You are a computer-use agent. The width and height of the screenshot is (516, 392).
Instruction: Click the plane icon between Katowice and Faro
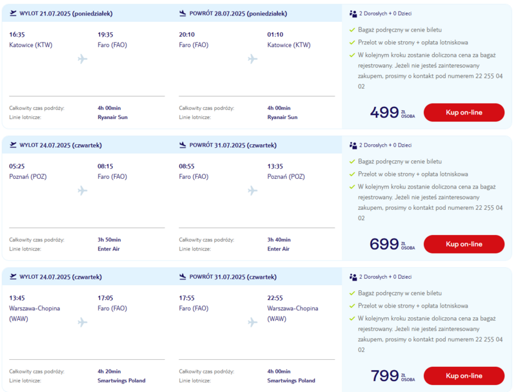(83, 59)
